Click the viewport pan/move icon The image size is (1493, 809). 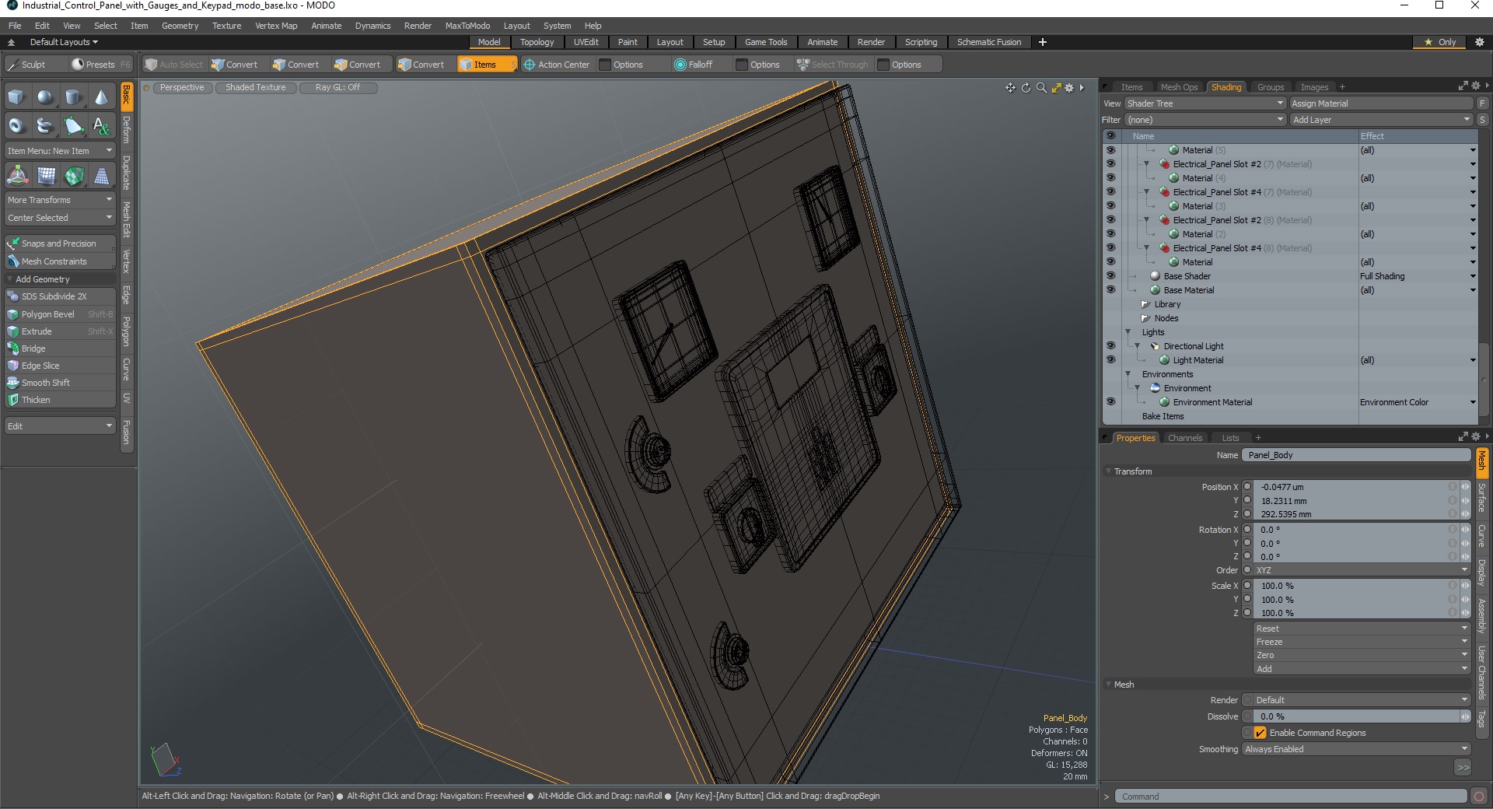pos(1010,88)
